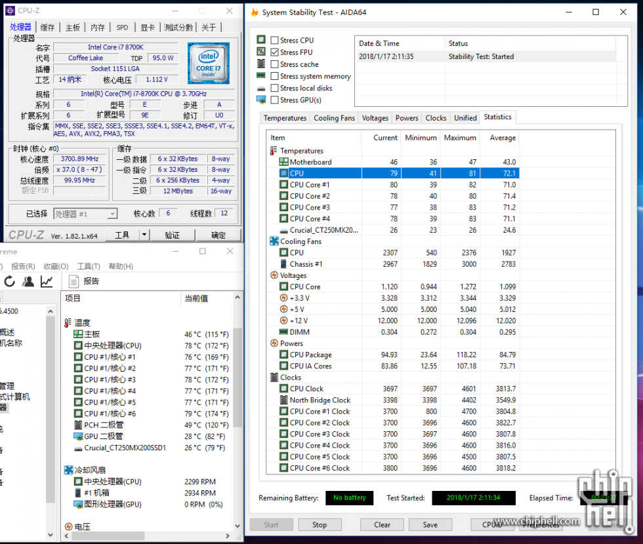The image size is (643, 544).
Task: Switch to the 缓存 tab in CPU-Z
Action: pos(47,28)
